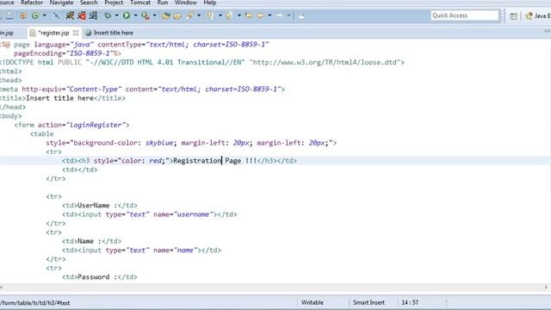Switch to the register.jsp editor tab
551x310 pixels.
[53, 33]
